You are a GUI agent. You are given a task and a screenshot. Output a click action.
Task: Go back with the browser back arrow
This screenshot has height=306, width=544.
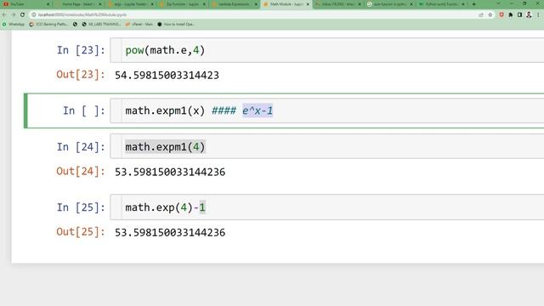(4, 15)
